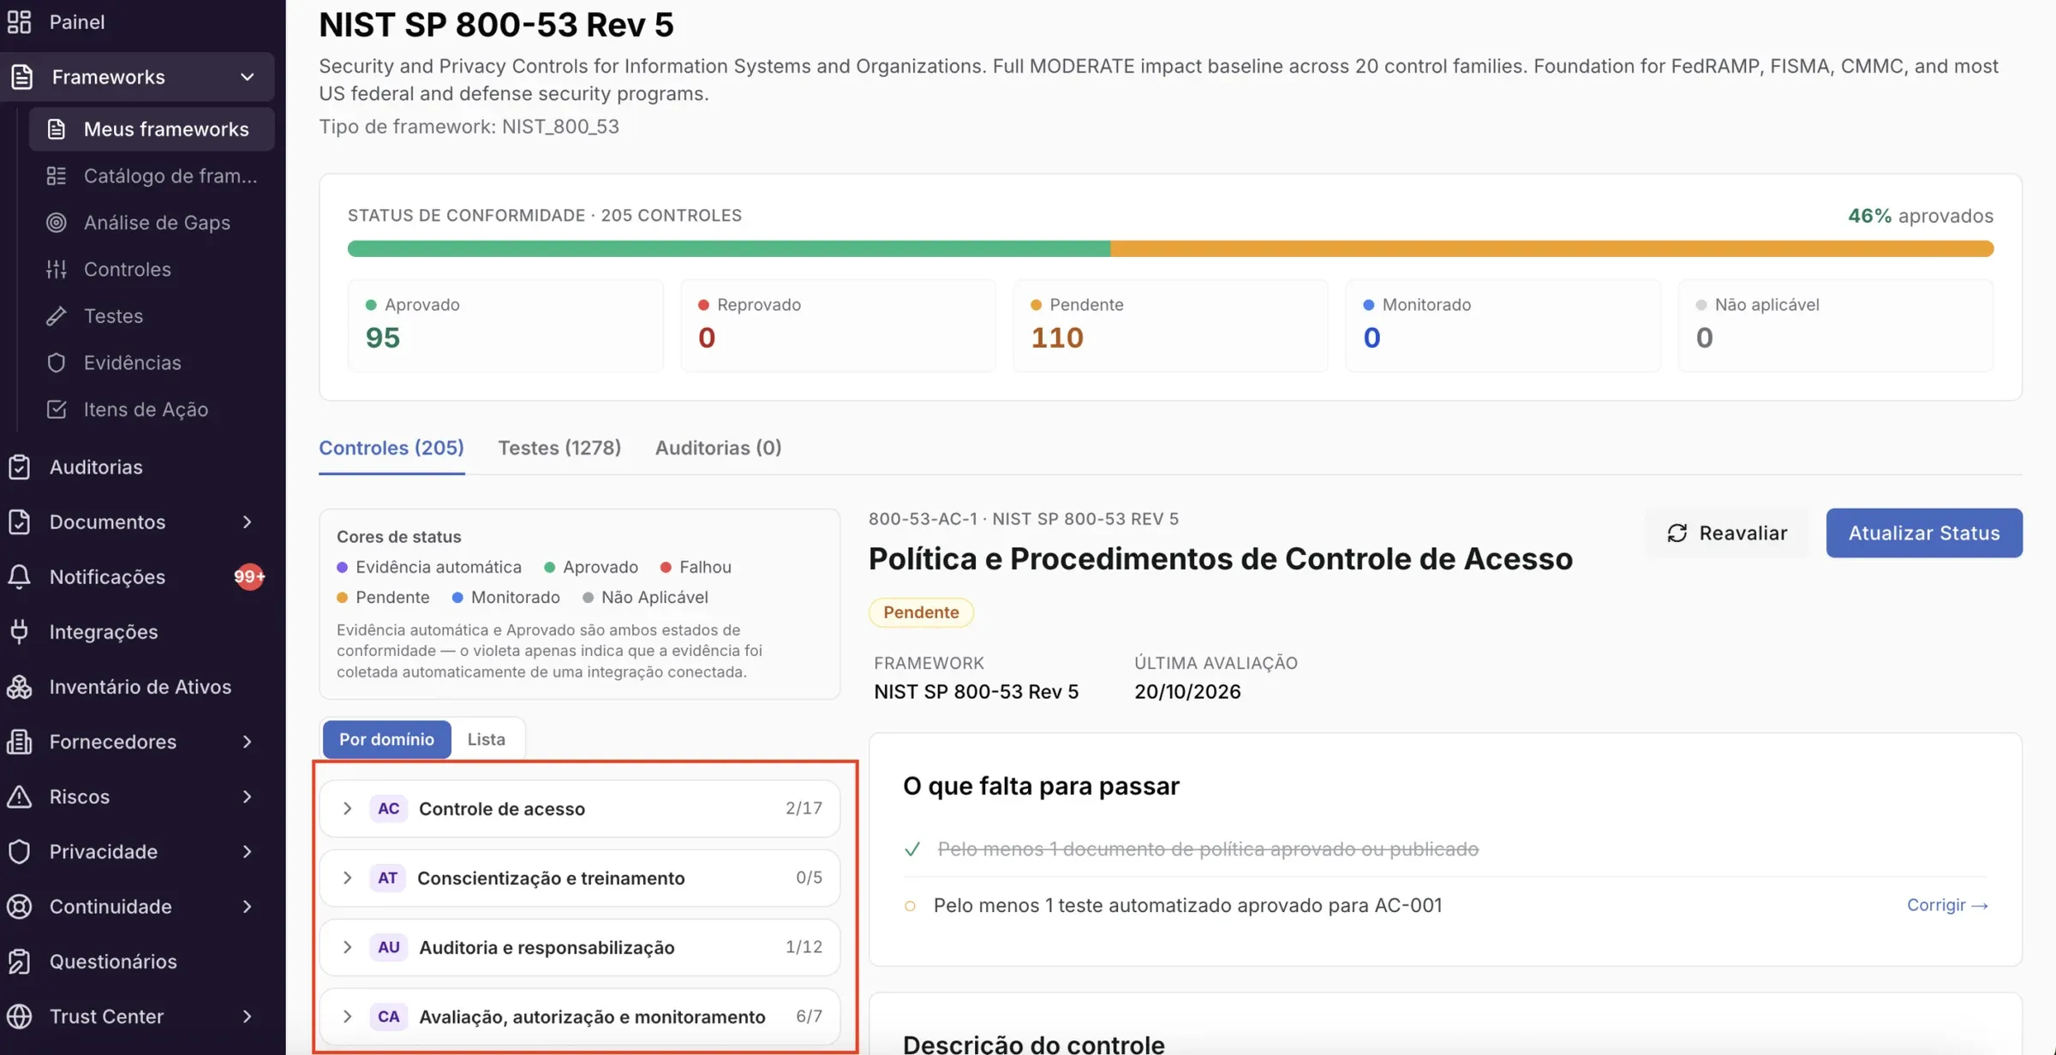The width and height of the screenshot is (2056, 1055).
Task: Open the Painel dashboard icon
Action: pos(19,21)
